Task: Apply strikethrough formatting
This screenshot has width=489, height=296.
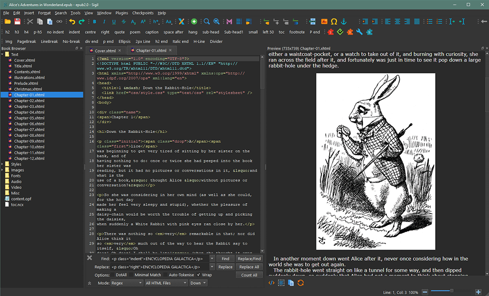Action: pyautogui.click(x=124, y=22)
